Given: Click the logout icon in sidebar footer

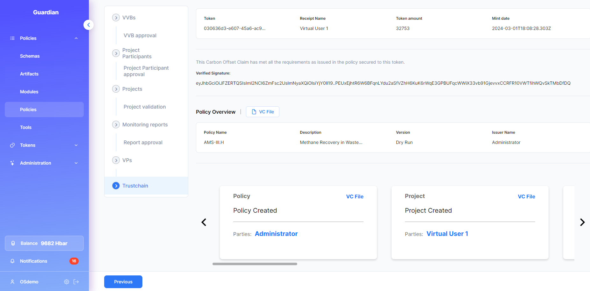Looking at the screenshot, I should [x=76, y=282].
